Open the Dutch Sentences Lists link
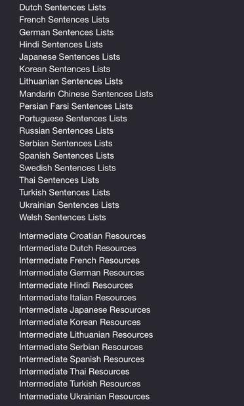Image resolution: width=244 pixels, height=406 pixels. [62, 7]
